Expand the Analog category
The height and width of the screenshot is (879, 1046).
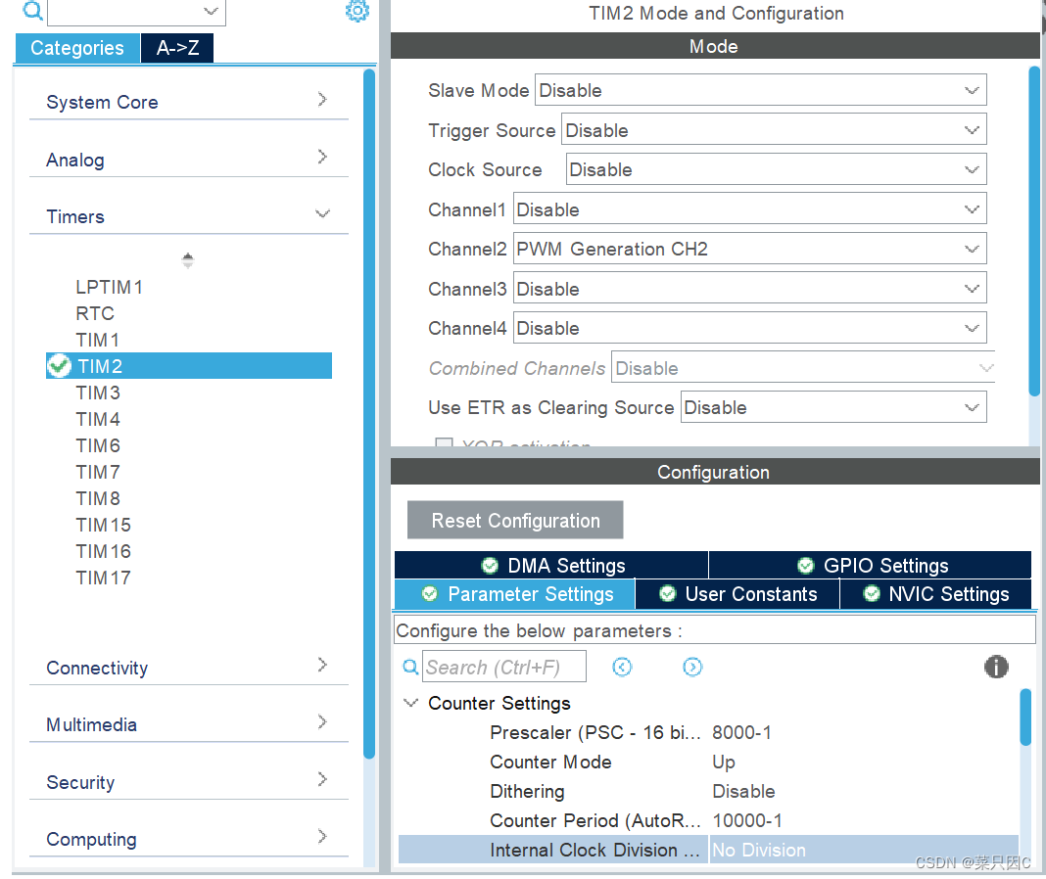coord(189,160)
